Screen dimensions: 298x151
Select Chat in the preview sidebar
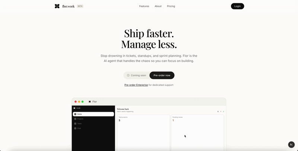pyautogui.click(x=93, y=128)
